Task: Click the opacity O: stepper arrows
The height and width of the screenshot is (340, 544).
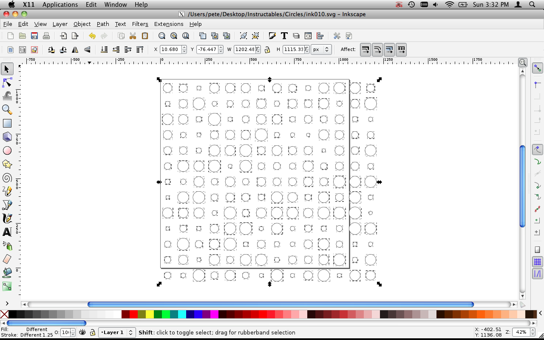Action: (73, 332)
